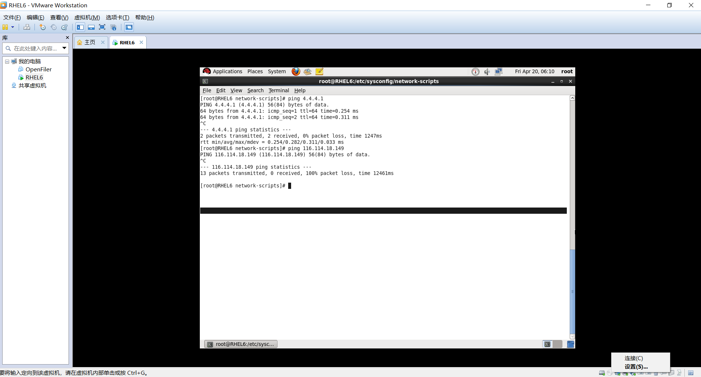Click the 13 packets transmitted line
701x377 pixels.
coord(297,173)
